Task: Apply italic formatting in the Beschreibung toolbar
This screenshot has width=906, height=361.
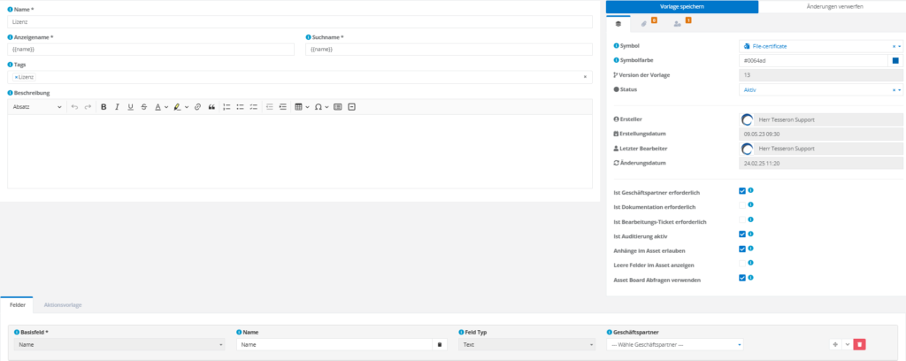Action: pos(117,107)
